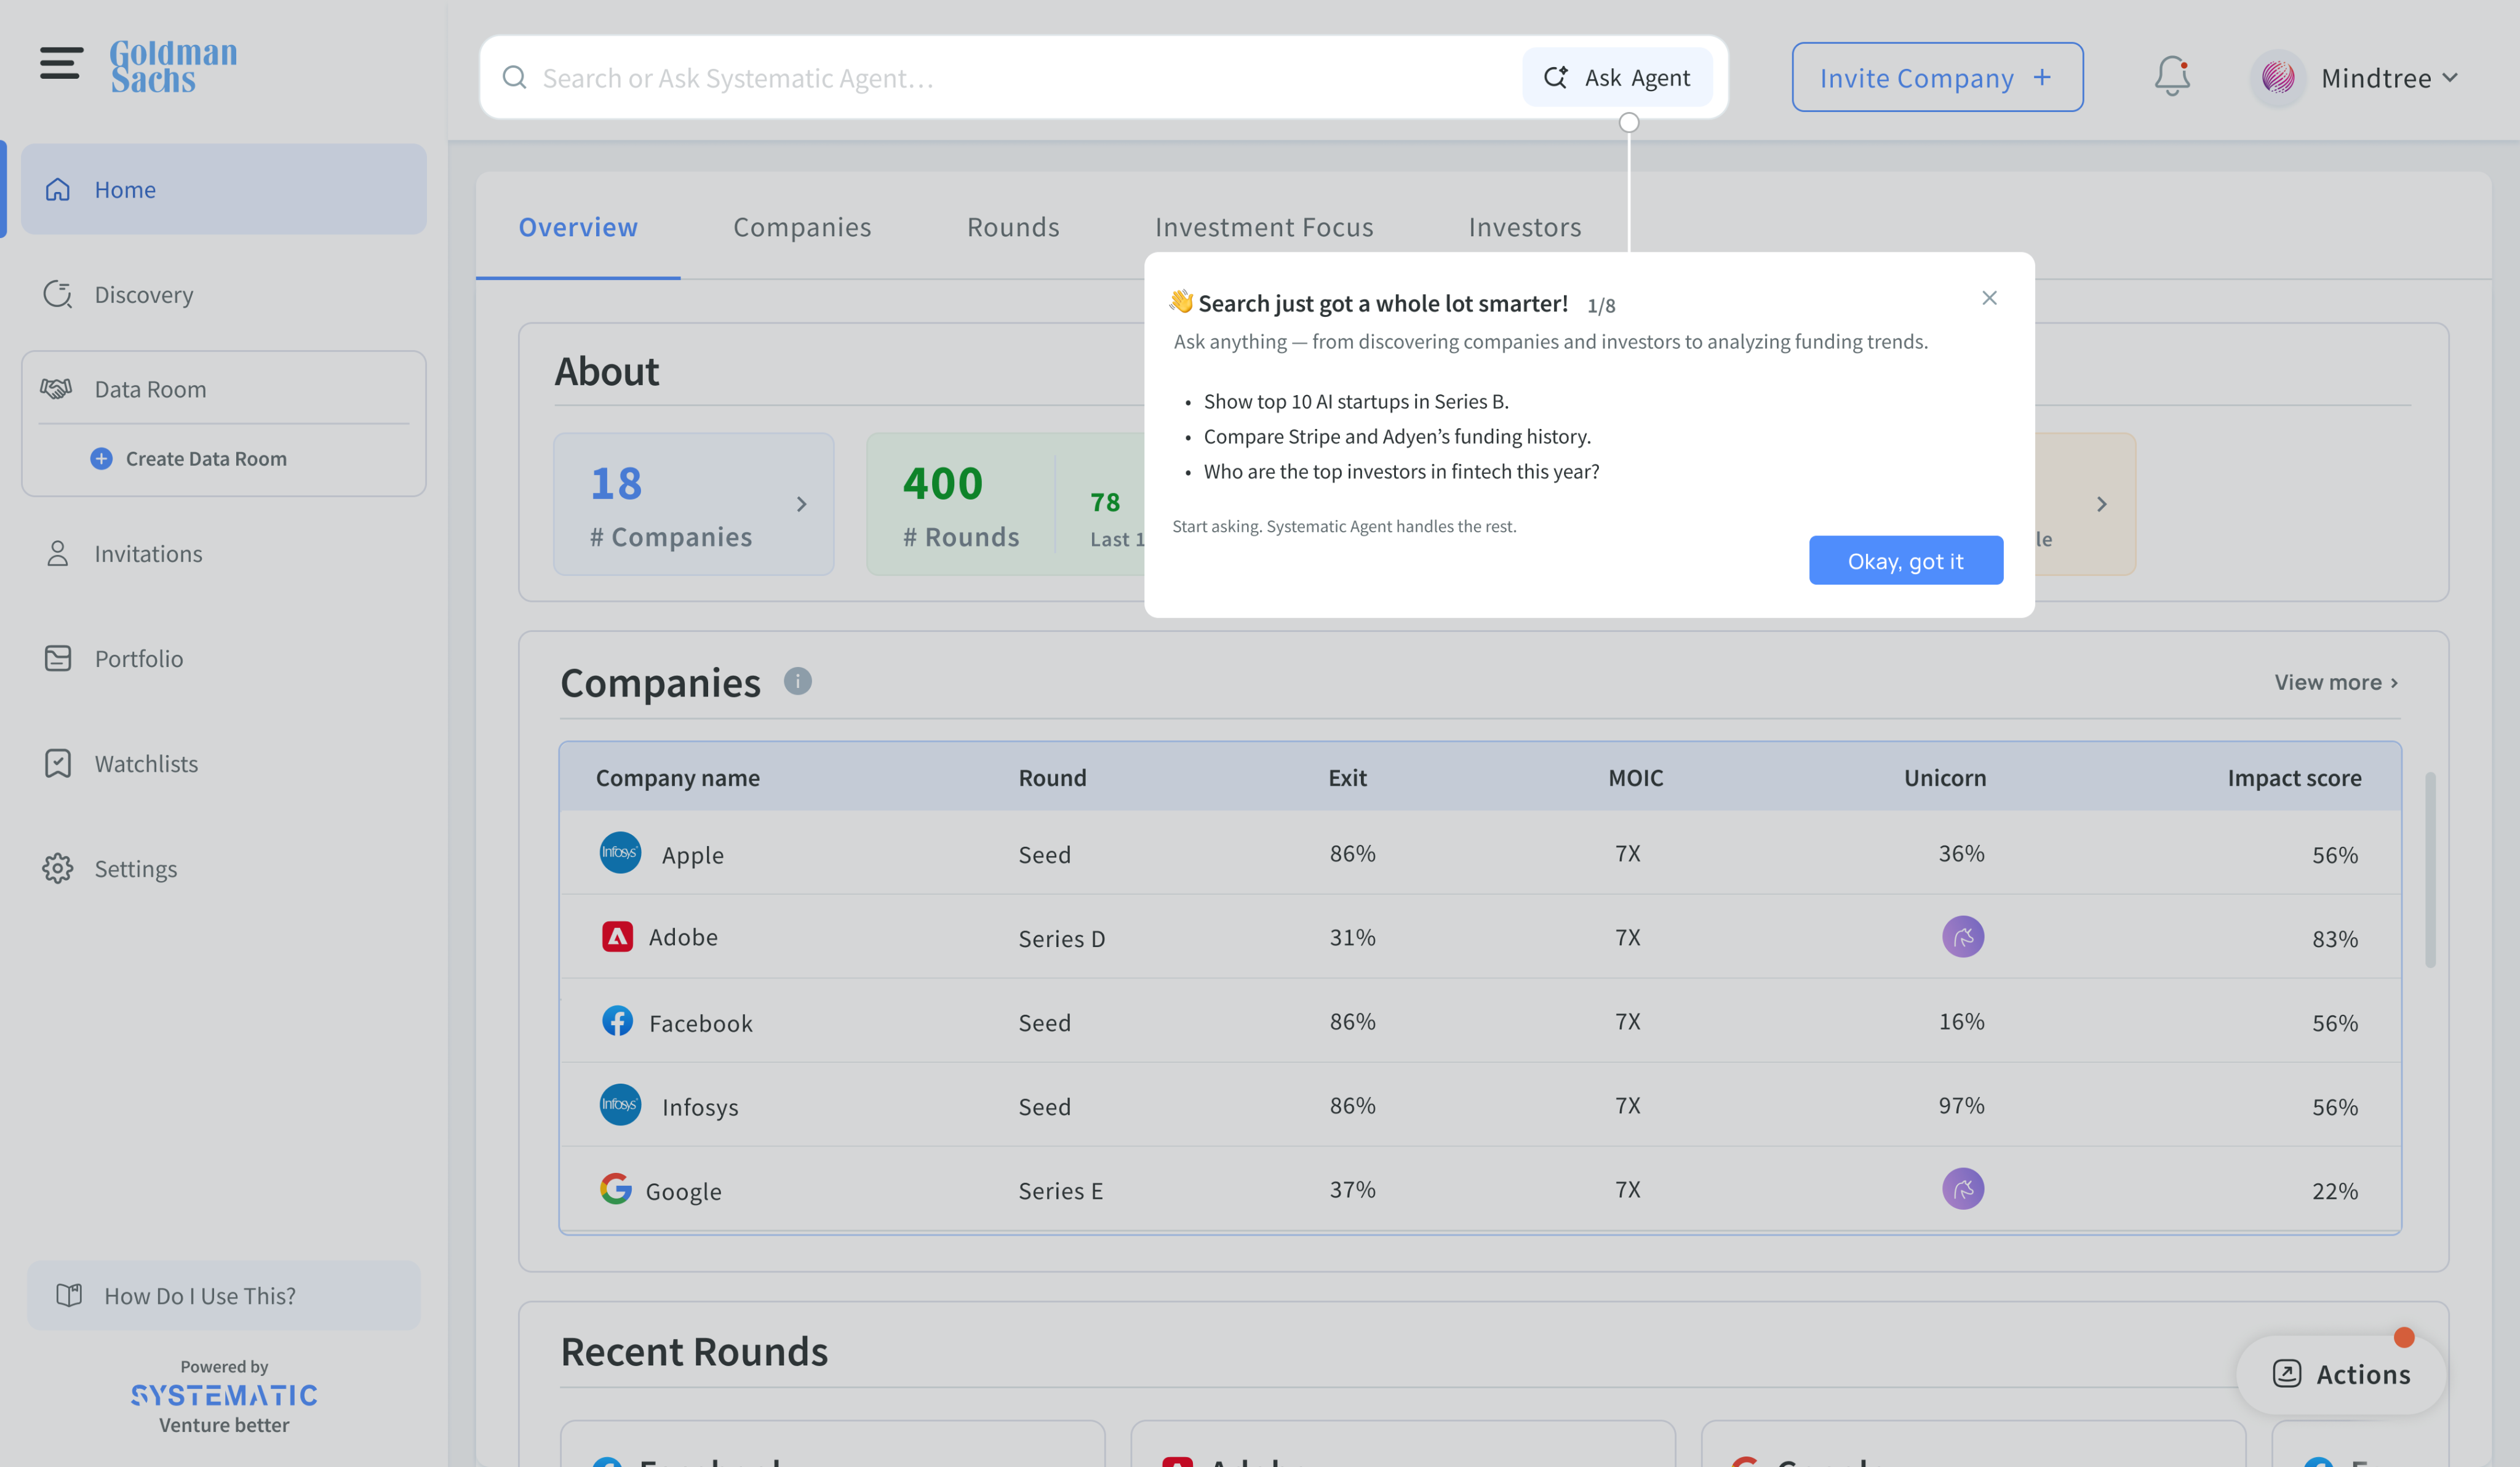
Task: Click the Adobe logo icon
Action: click(617, 936)
